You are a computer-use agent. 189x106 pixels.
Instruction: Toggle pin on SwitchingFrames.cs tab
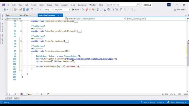[x=58, y=15]
